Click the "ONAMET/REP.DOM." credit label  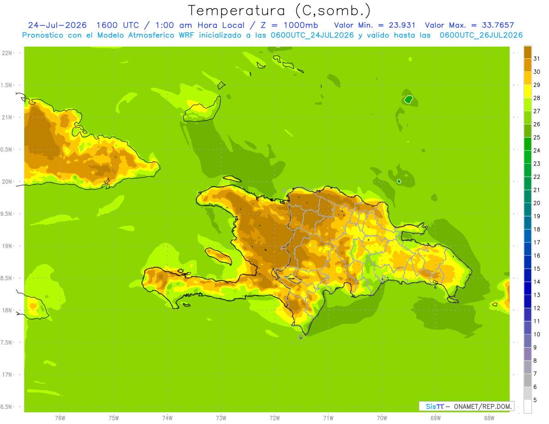pos(483,406)
